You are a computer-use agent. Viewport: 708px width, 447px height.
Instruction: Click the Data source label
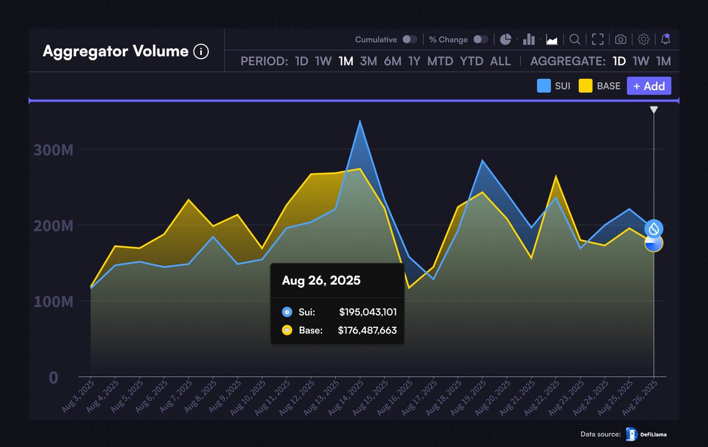(x=601, y=435)
